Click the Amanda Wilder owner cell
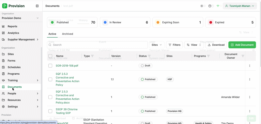This screenshot has width=261, height=124. 230,97
